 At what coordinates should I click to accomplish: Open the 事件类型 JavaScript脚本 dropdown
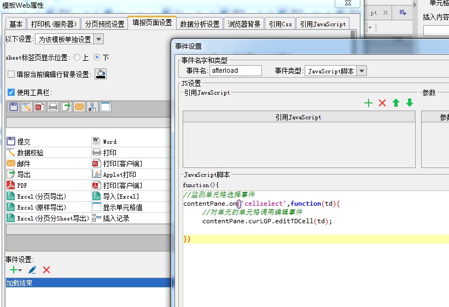[361, 71]
